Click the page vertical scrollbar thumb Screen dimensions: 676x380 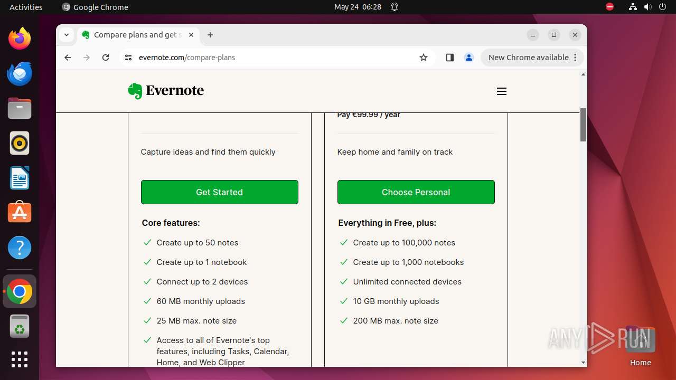(x=583, y=125)
